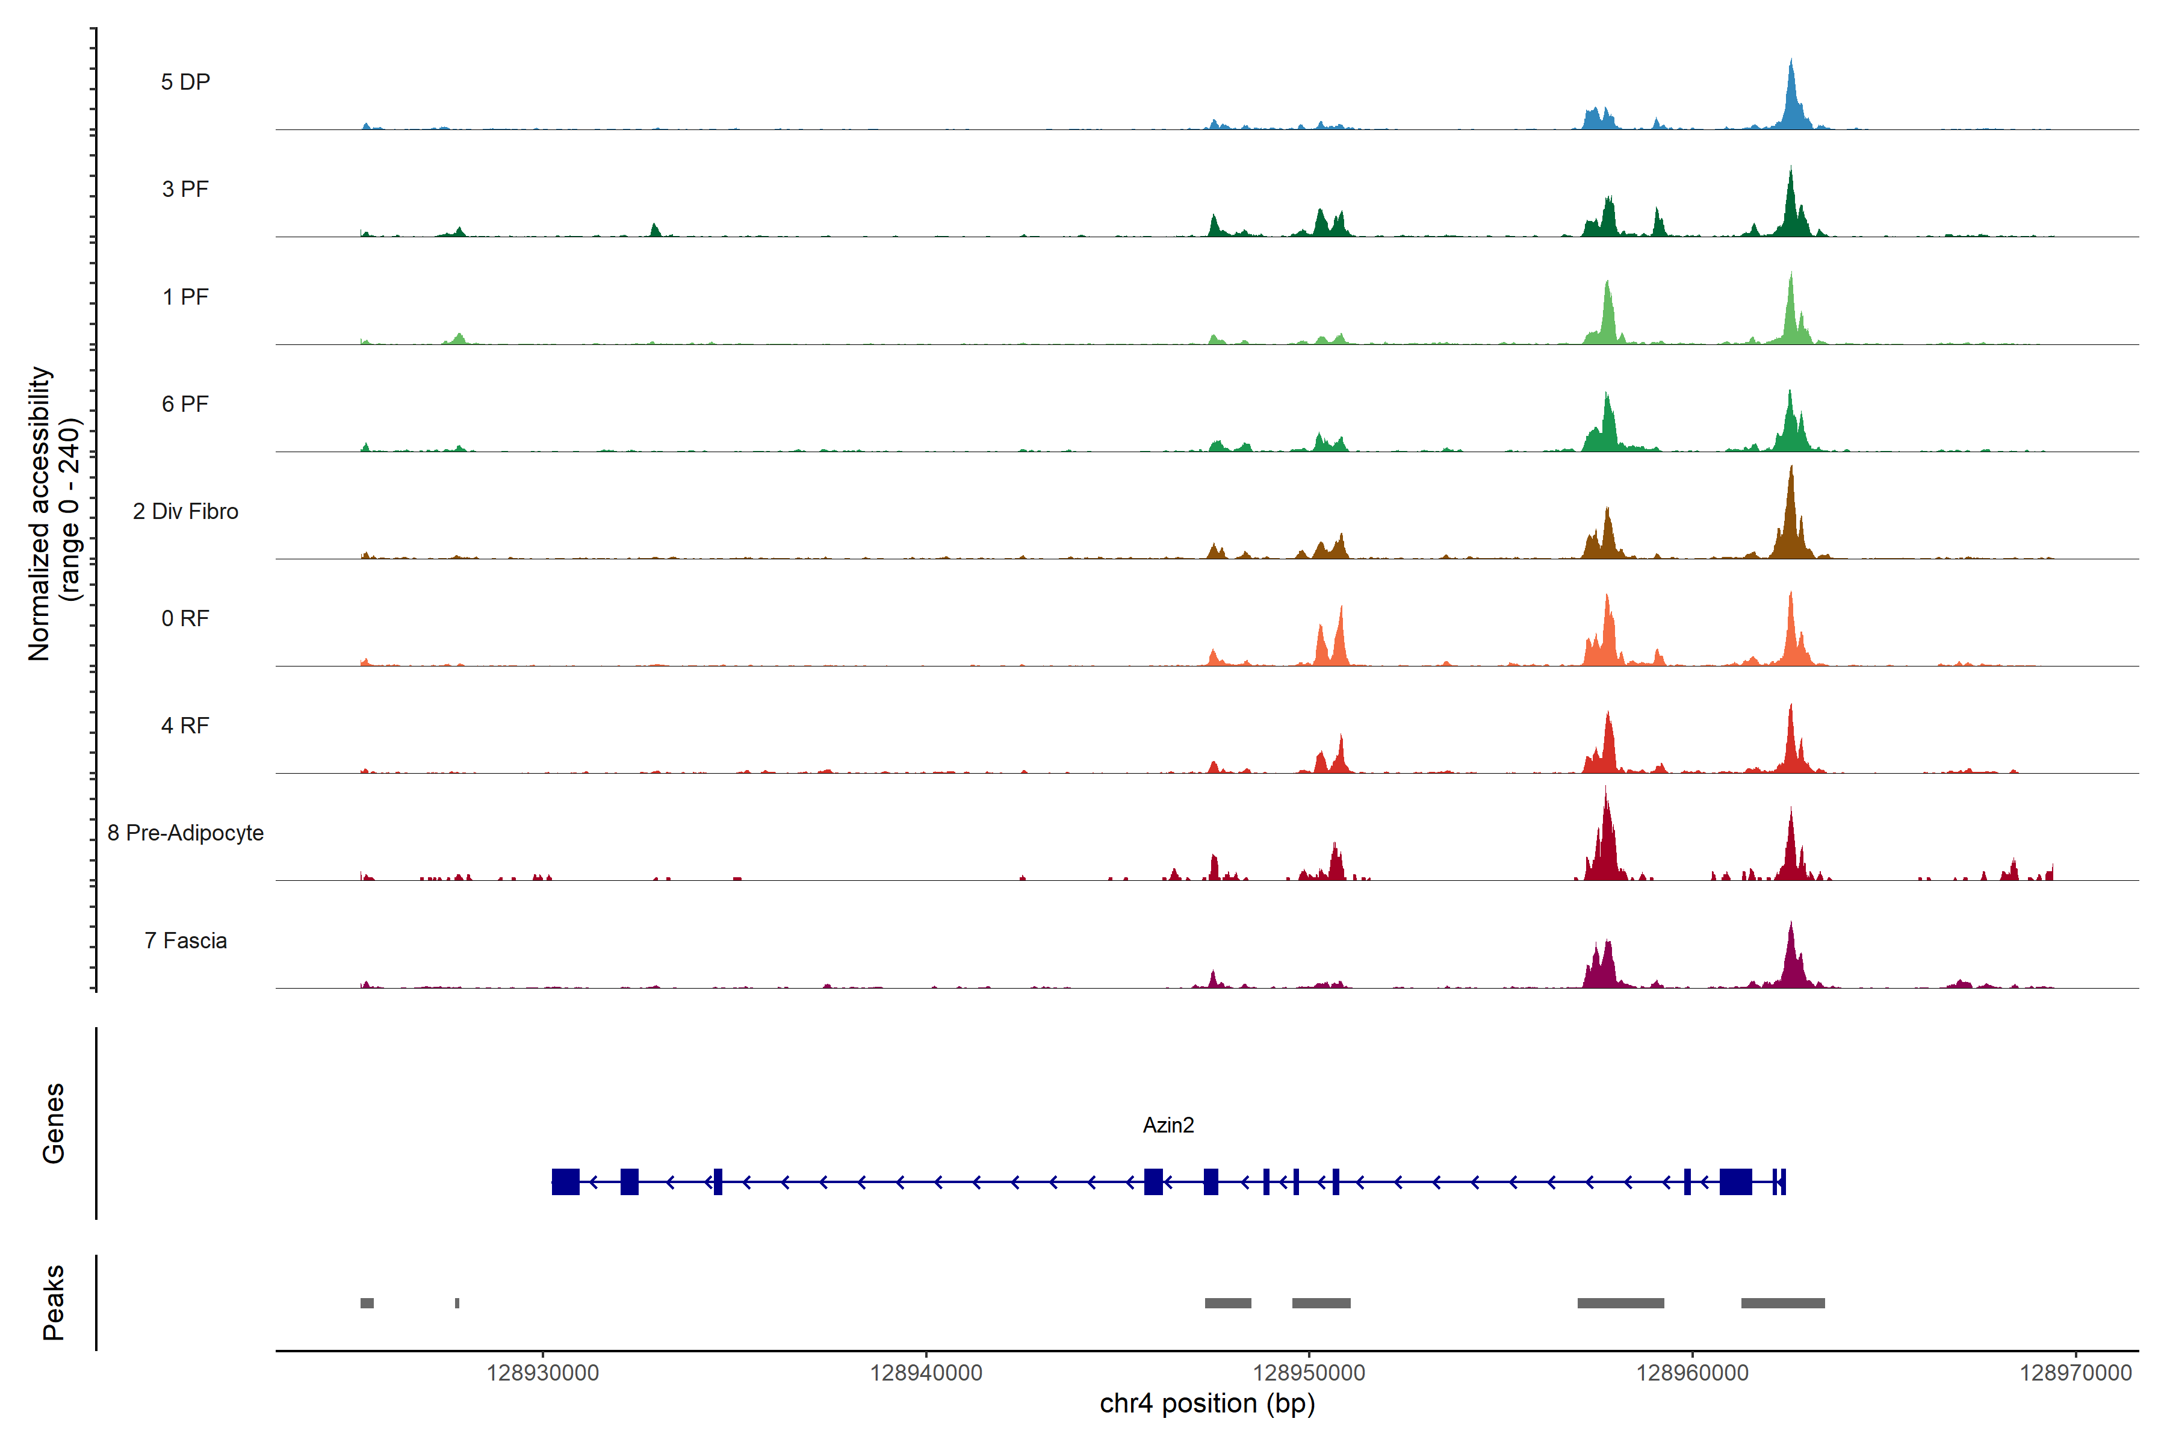Click the 4 RF track label
The width and height of the screenshot is (2167, 1445).
click(185, 726)
